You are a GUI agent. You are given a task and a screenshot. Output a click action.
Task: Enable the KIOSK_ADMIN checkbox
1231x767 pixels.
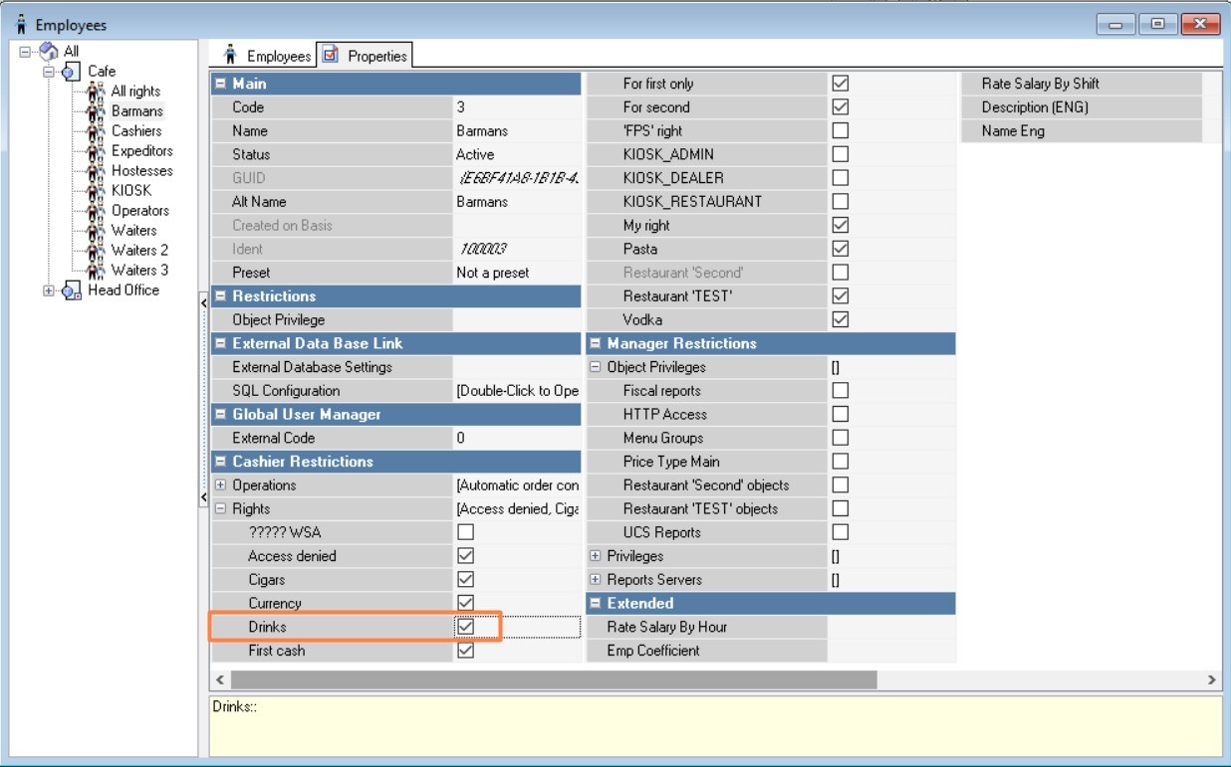[841, 154]
